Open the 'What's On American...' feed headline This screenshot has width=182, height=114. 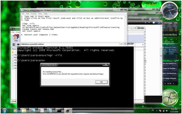(170, 73)
